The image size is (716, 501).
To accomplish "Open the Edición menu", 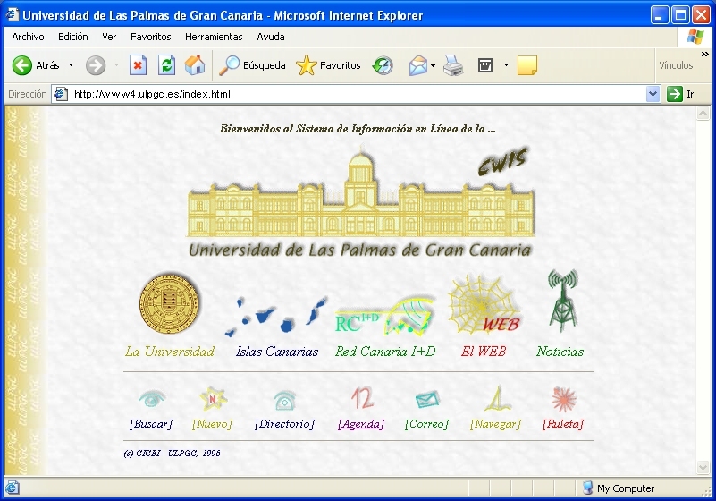I will pyautogui.click(x=73, y=37).
